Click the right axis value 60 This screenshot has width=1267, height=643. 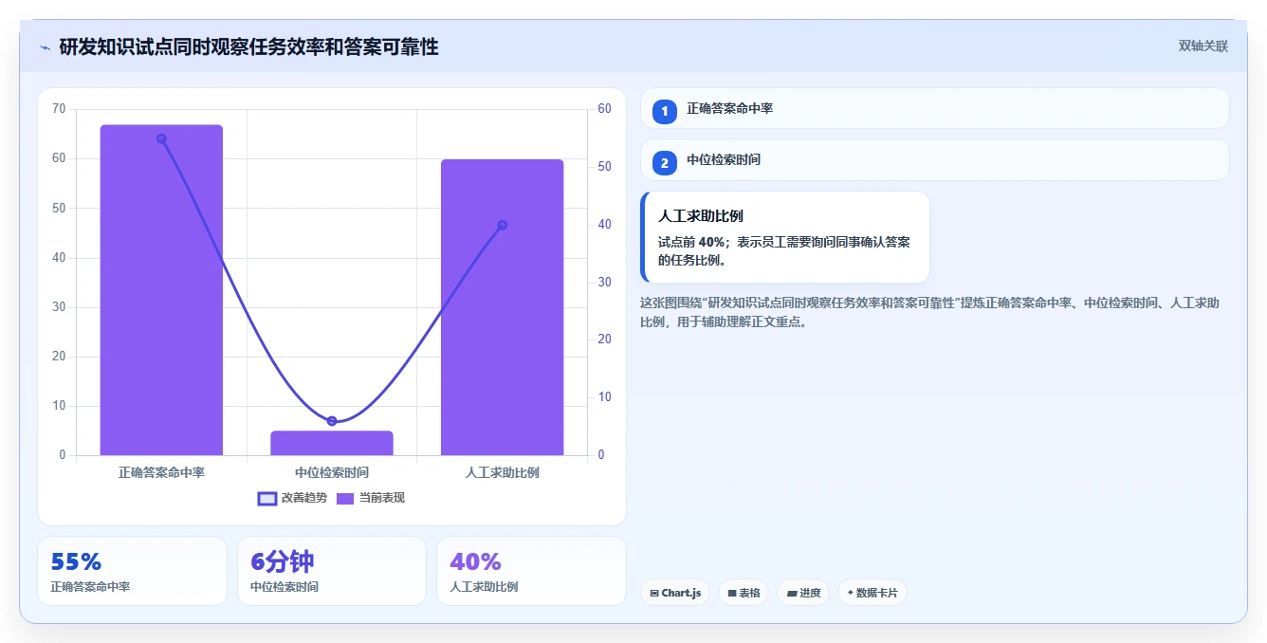(x=605, y=109)
